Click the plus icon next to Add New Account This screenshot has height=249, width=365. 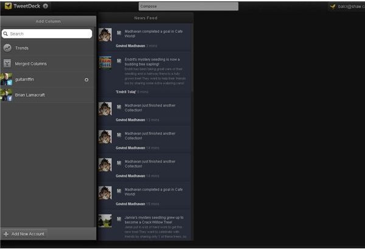pos(6,234)
